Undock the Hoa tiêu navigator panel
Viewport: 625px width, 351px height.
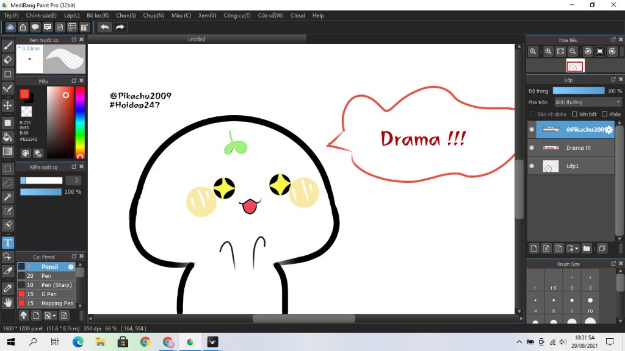pyautogui.click(x=613, y=40)
